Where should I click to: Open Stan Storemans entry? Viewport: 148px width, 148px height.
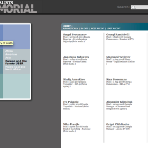coord(116,79)
